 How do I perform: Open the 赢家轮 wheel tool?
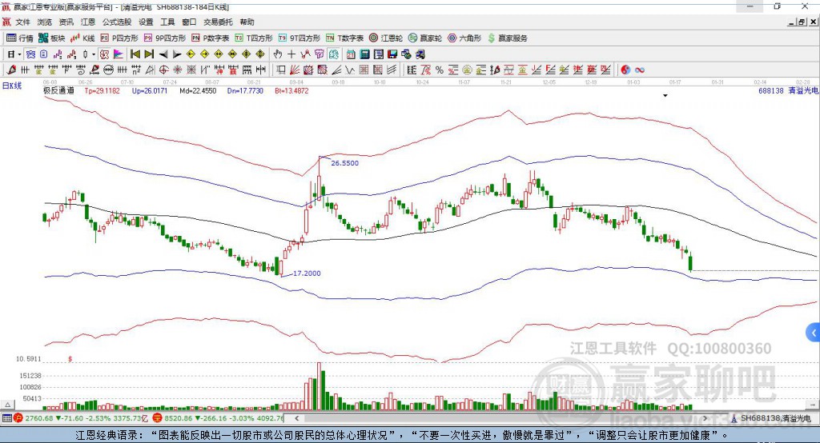(425, 38)
